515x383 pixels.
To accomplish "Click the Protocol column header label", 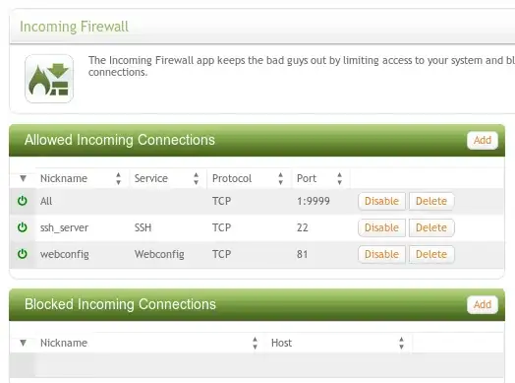I will [x=232, y=178].
